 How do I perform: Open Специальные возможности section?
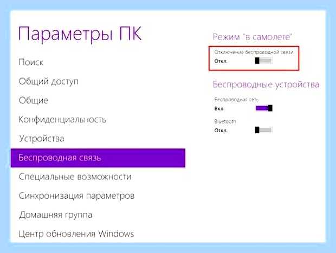[x=75, y=177]
